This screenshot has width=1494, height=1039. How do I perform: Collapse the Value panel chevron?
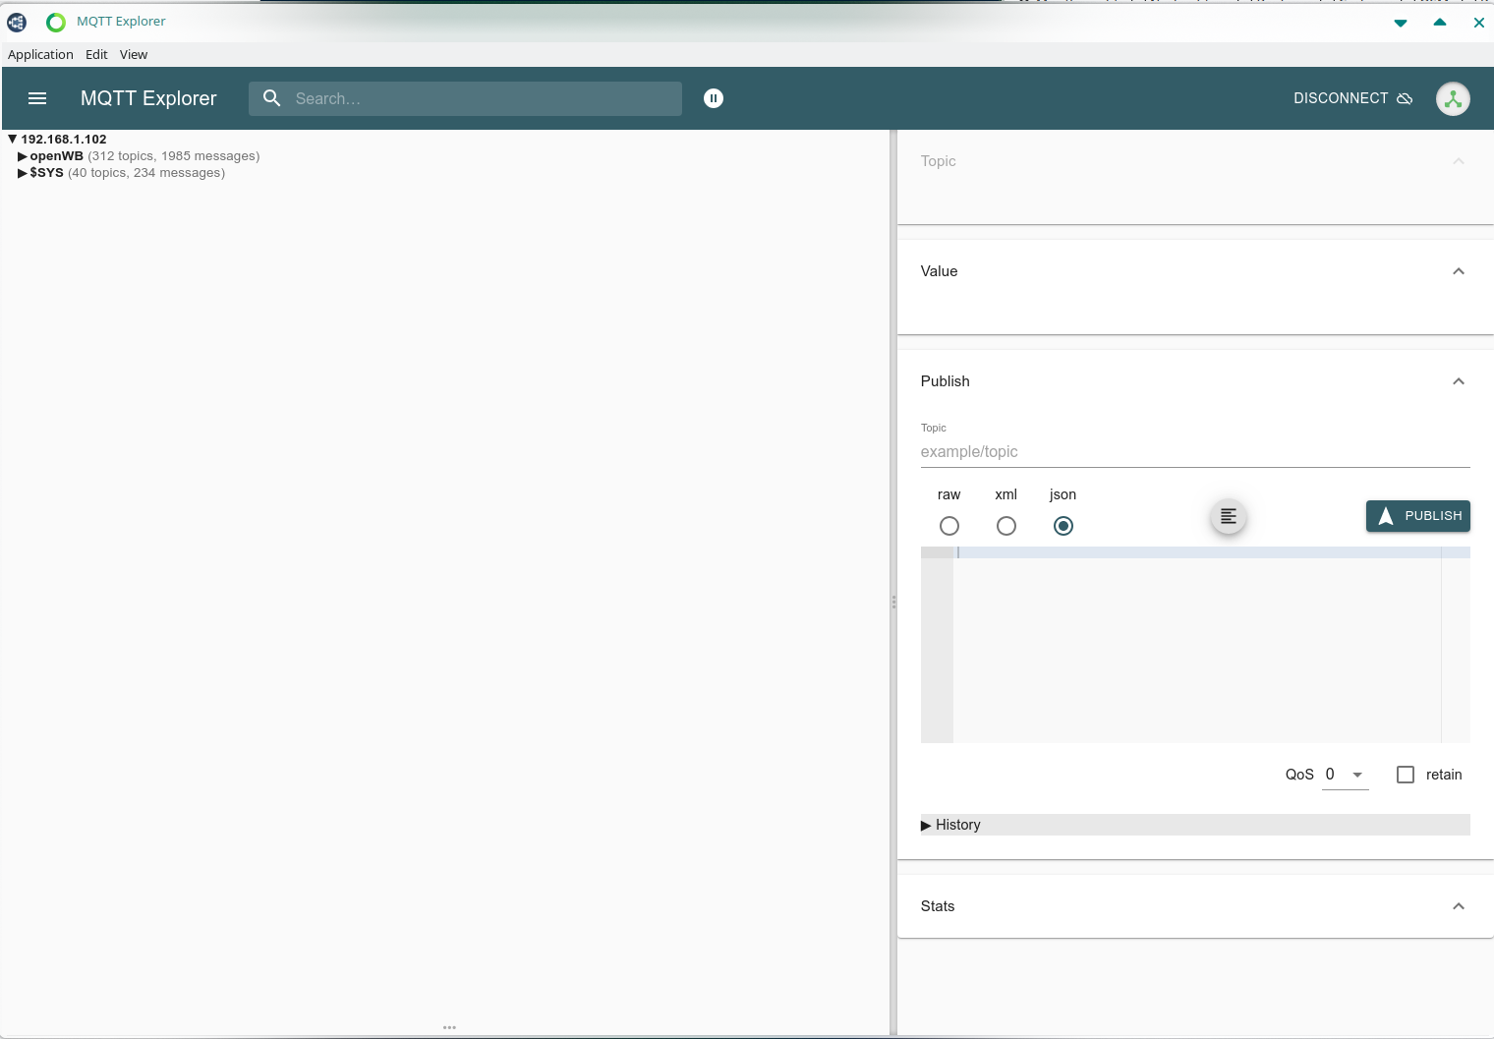[1459, 271]
